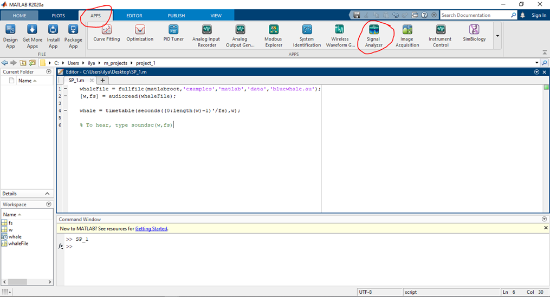The width and height of the screenshot is (550, 297).
Task: Click the search magnifier in the address bar
Action: point(545,63)
